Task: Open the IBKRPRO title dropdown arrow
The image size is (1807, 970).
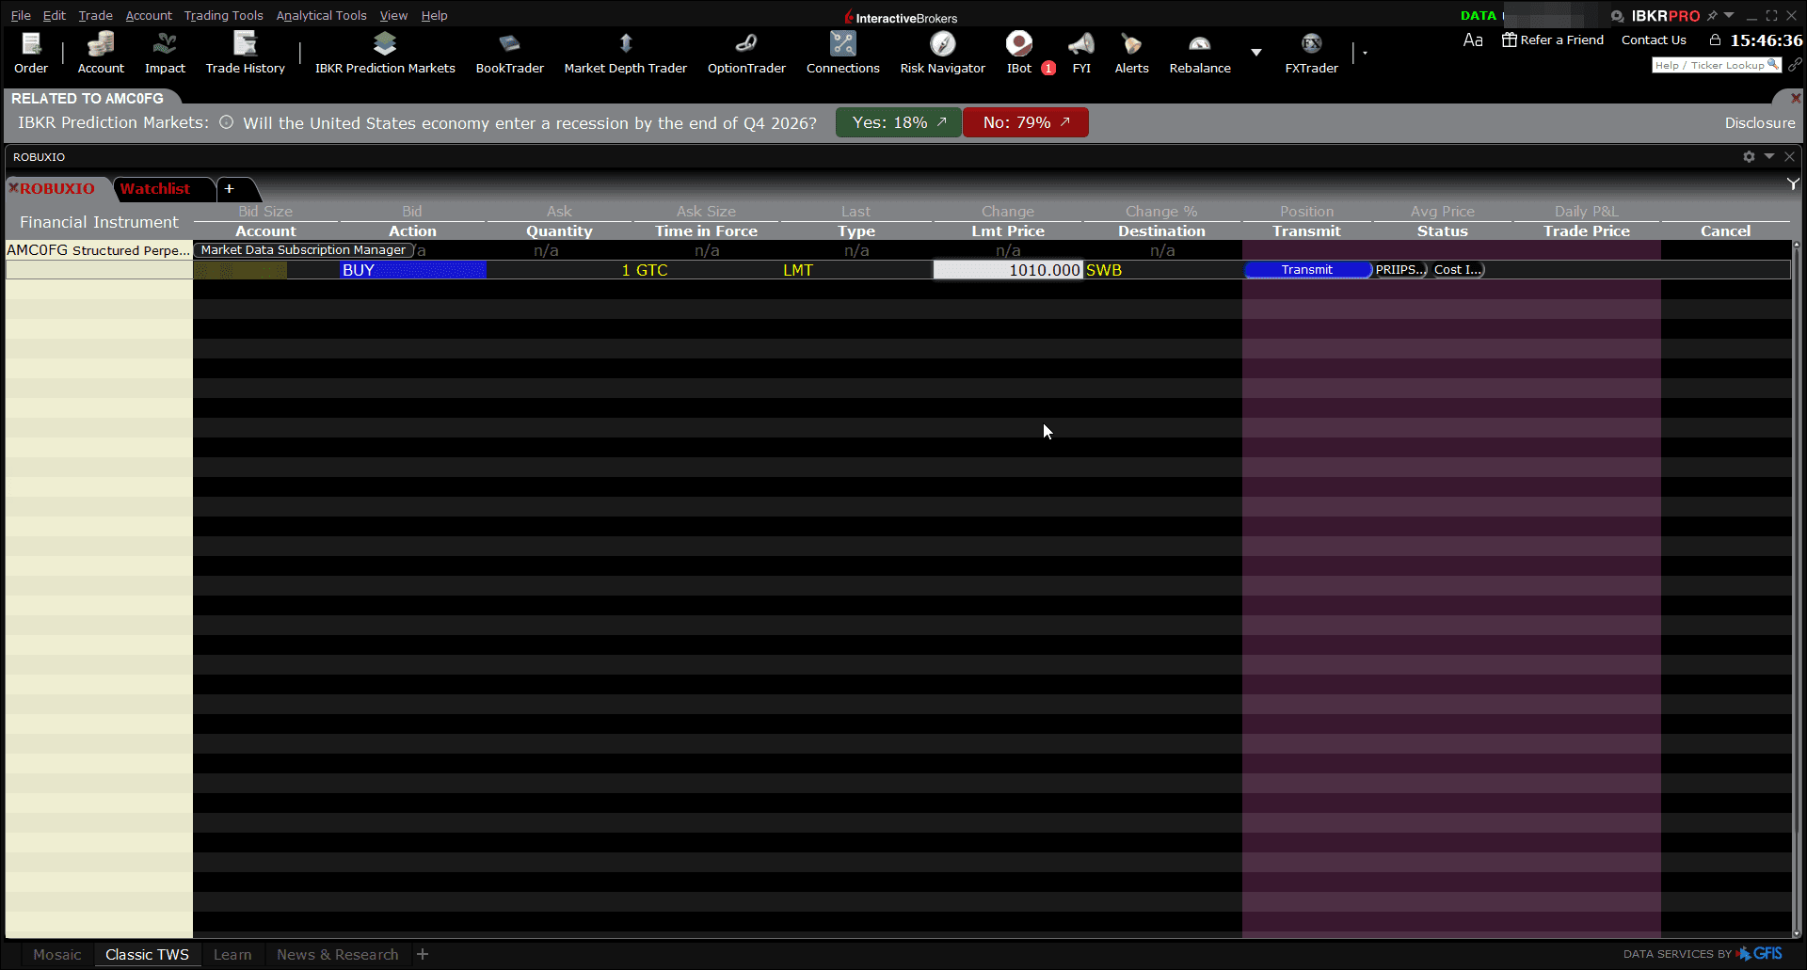Action: pos(1729,15)
